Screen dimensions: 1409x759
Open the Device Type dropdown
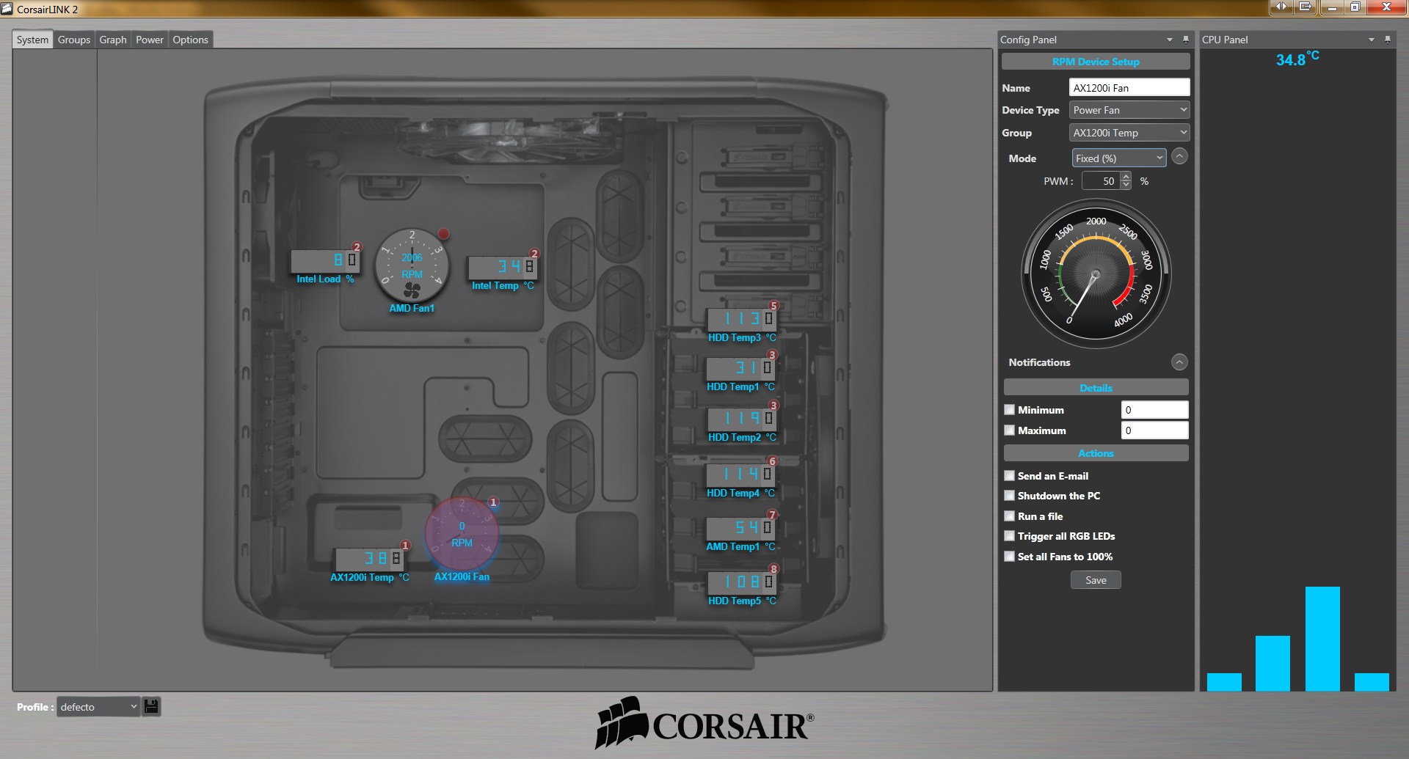coord(1129,110)
